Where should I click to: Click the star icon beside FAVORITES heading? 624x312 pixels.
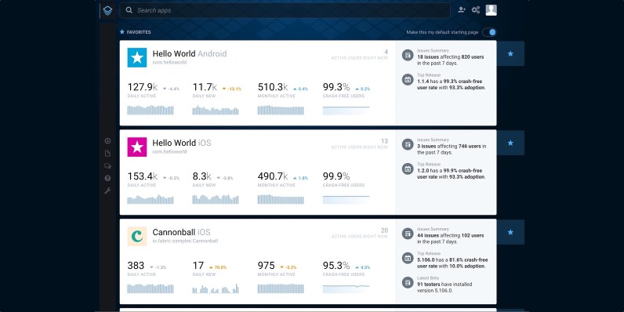point(122,32)
